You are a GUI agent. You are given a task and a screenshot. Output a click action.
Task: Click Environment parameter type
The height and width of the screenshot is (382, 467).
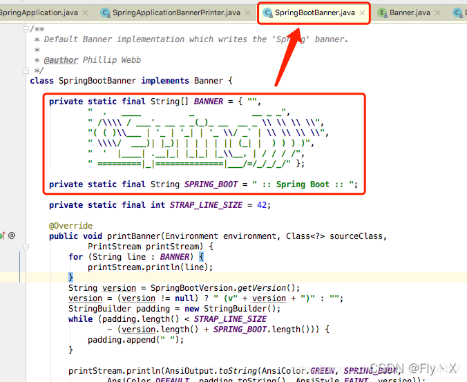191,236
